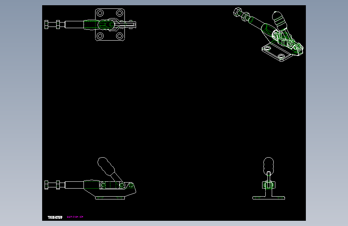Select the top view of the toggle clamp
The image size is (348, 226).
pos(90,25)
